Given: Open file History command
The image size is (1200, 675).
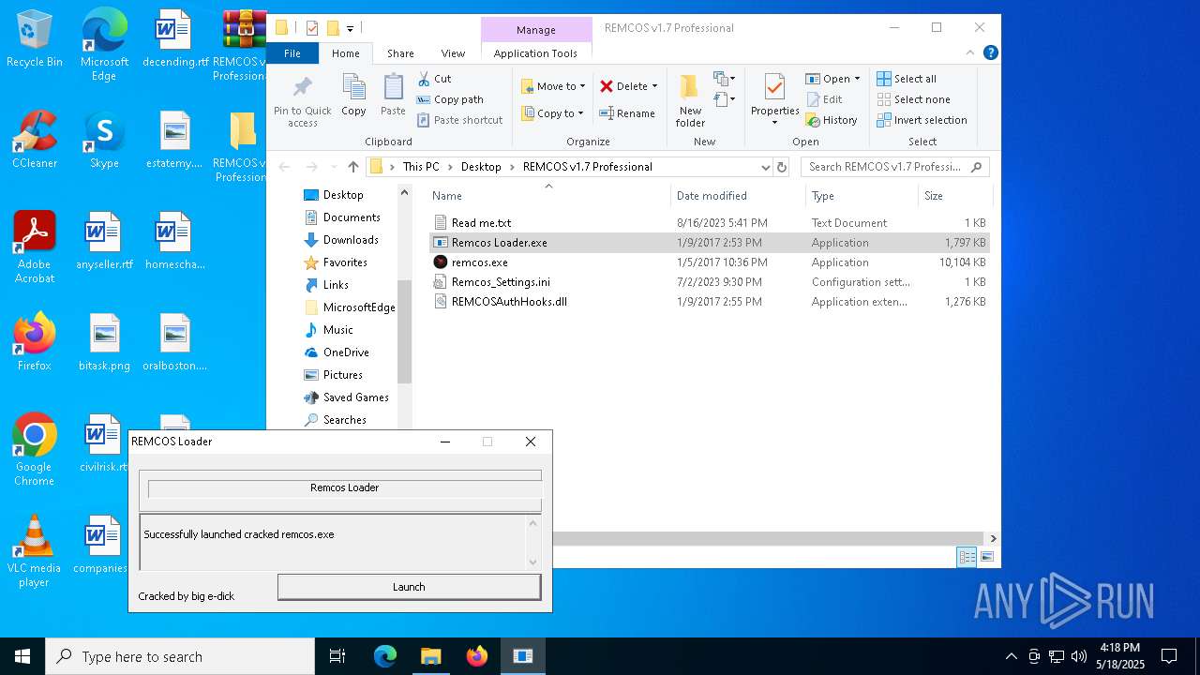Looking at the screenshot, I should point(831,120).
